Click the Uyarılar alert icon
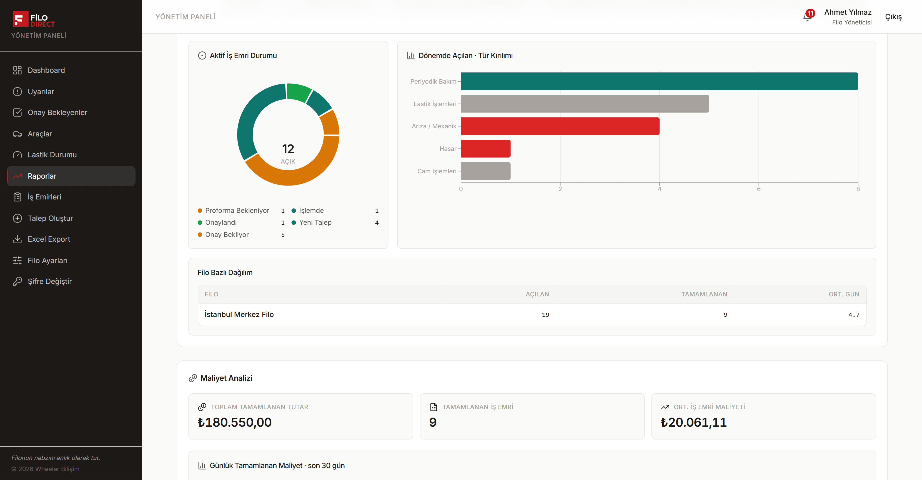This screenshot has width=922, height=480. click(17, 92)
